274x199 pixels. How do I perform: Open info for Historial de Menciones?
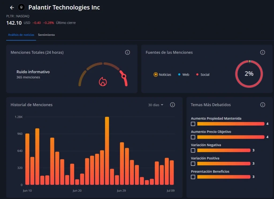[173, 105]
